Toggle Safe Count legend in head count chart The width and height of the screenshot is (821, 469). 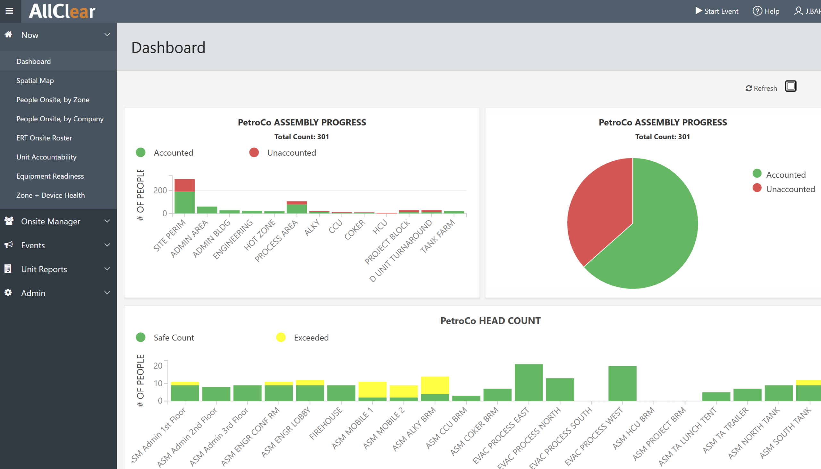click(x=165, y=337)
